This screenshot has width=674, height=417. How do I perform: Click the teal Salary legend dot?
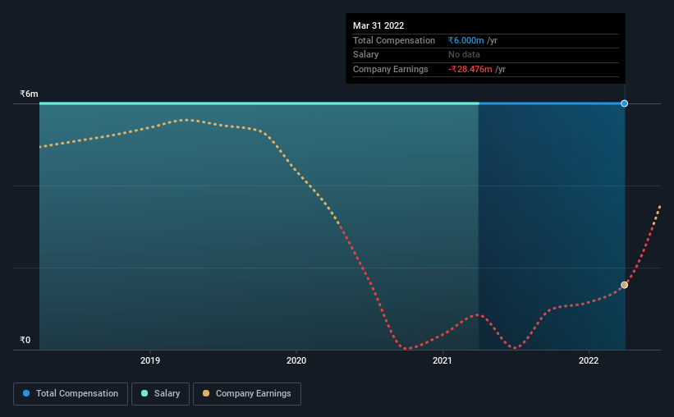(x=144, y=393)
